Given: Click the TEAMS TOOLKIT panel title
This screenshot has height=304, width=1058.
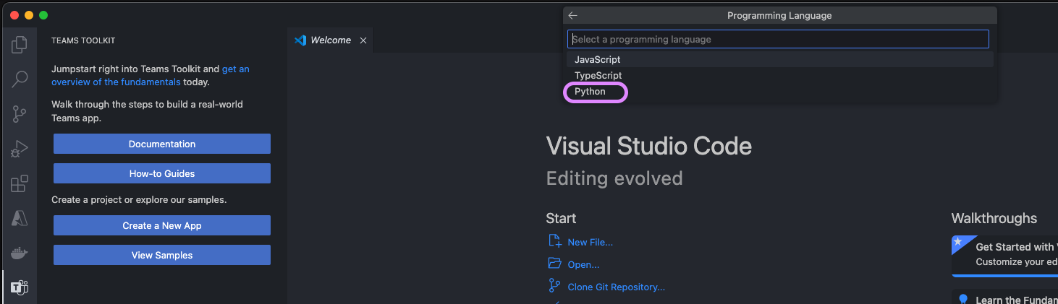Looking at the screenshot, I should (83, 41).
